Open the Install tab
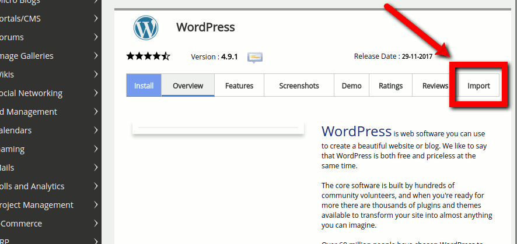 tap(144, 86)
